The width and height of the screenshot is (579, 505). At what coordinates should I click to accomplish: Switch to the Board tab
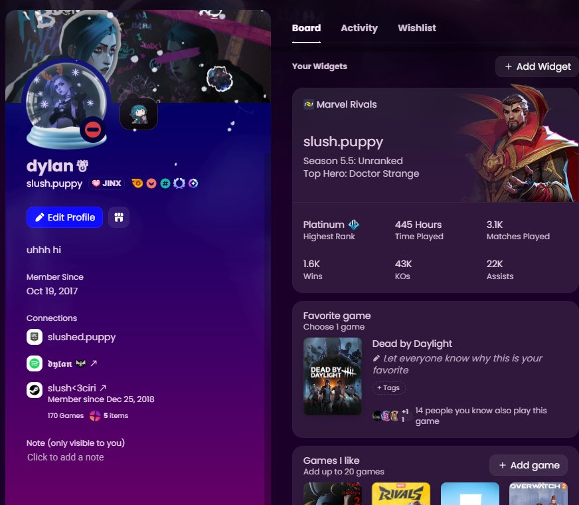click(306, 28)
